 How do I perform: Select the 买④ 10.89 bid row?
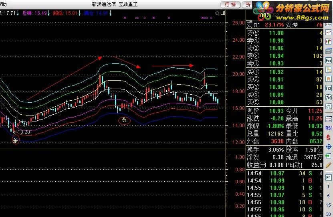tap(285, 95)
